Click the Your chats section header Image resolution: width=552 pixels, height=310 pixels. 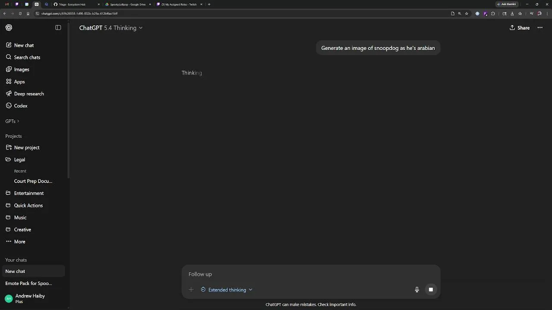point(16,260)
